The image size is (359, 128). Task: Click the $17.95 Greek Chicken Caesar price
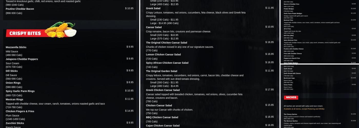[x=270, y=90]
